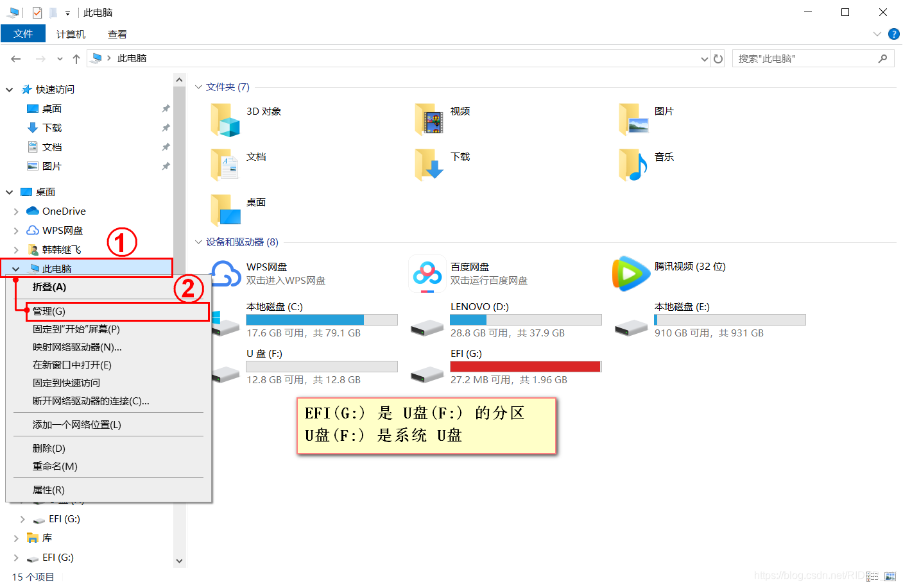
Task: Select WPS网盘 in the navigation tree
Action: [55, 231]
